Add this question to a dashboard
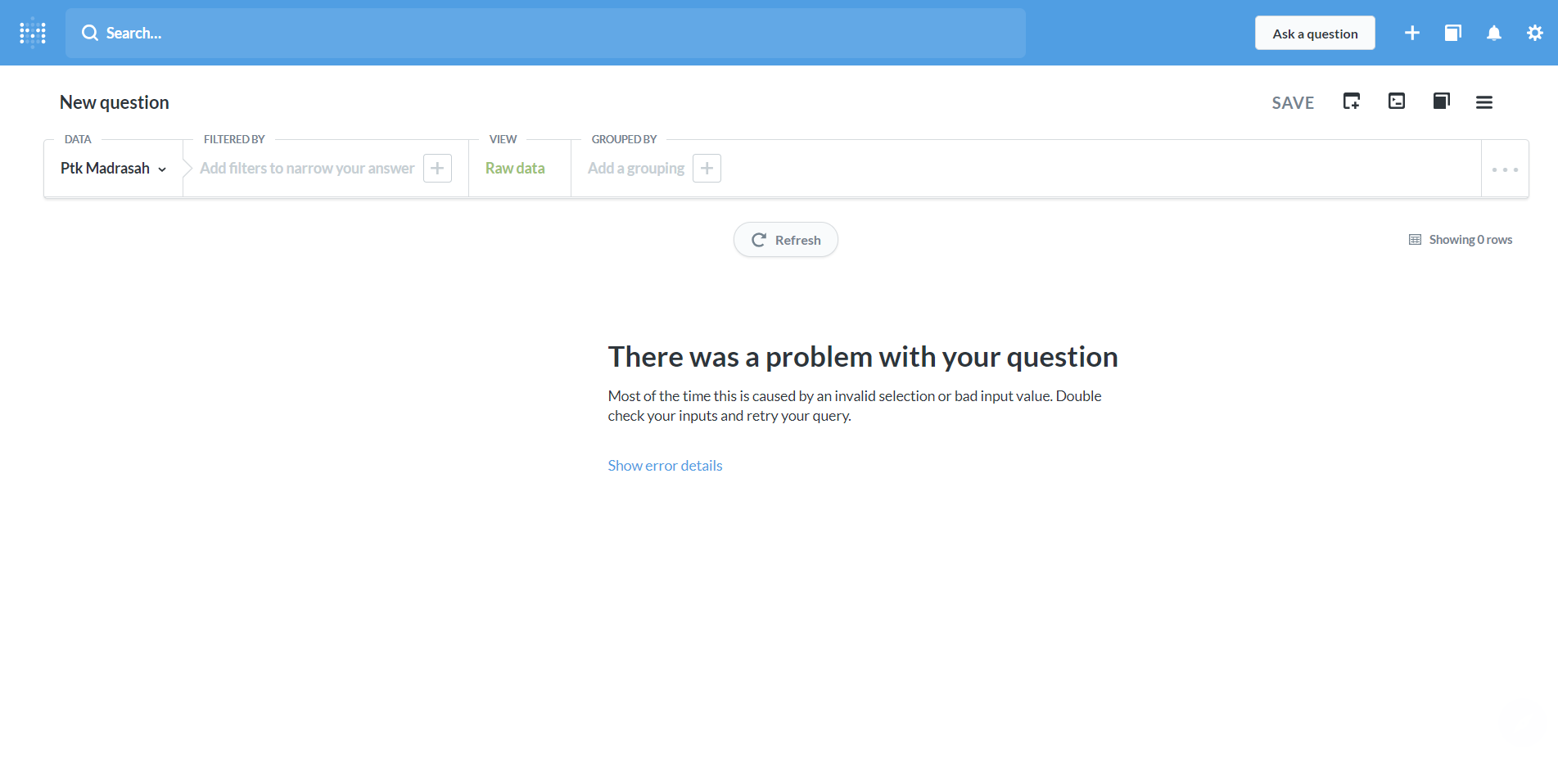Viewport: 1558px width, 758px height. (1352, 101)
